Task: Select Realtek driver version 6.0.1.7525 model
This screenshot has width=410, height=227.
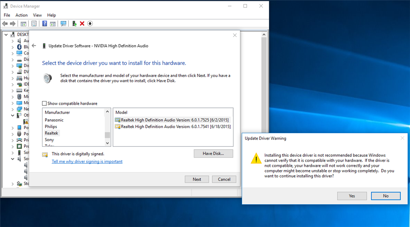Action: (173, 120)
